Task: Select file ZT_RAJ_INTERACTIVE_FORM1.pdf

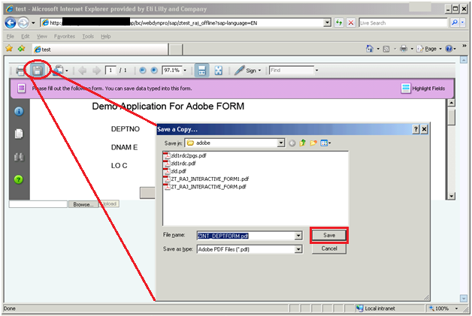Action: pyautogui.click(x=206, y=179)
